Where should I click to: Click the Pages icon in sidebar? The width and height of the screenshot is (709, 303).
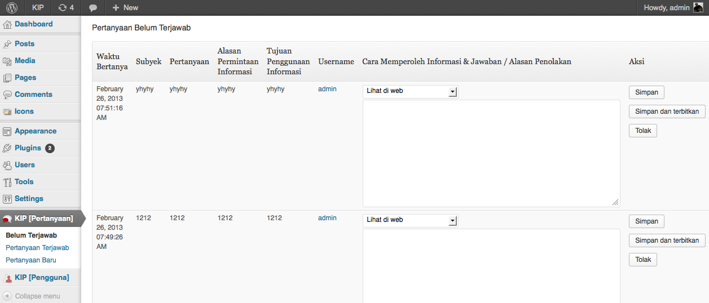pos(7,78)
